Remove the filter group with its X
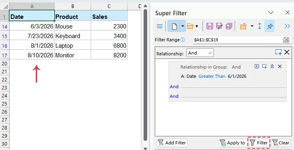The width and height of the screenshot is (294, 150). (280, 66)
